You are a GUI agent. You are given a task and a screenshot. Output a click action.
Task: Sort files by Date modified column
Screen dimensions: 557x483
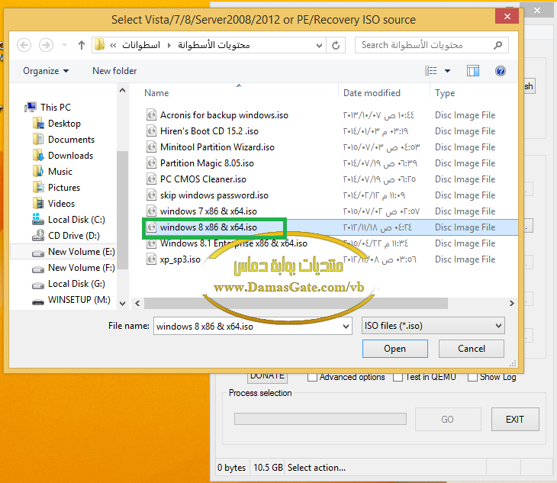click(372, 93)
